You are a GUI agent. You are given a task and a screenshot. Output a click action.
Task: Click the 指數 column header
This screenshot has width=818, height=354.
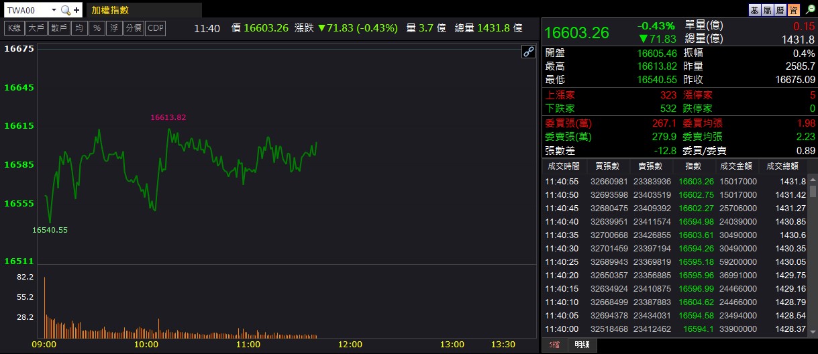coord(693,166)
